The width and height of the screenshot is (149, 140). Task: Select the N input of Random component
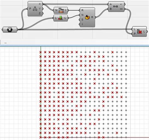tap(82, 15)
